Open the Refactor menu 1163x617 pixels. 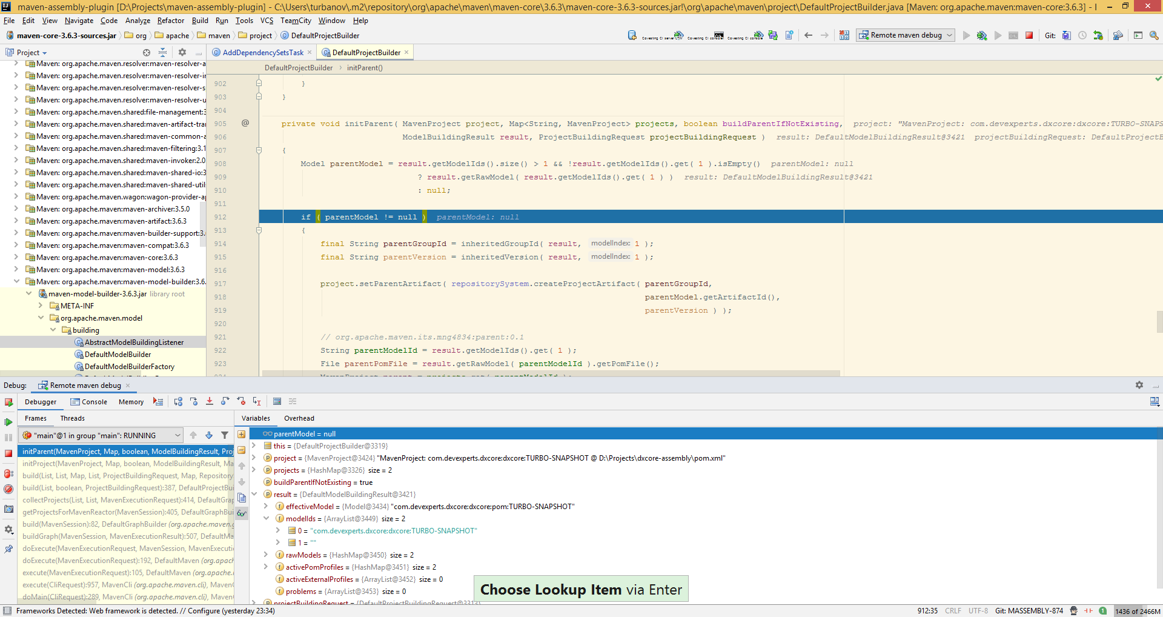171,21
